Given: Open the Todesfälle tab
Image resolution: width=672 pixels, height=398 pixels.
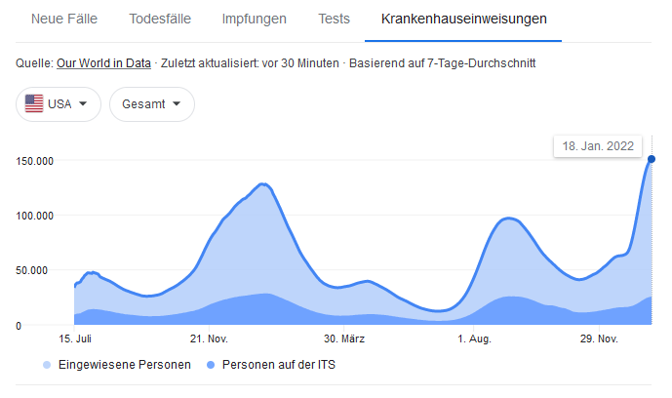Looking at the screenshot, I should point(160,20).
